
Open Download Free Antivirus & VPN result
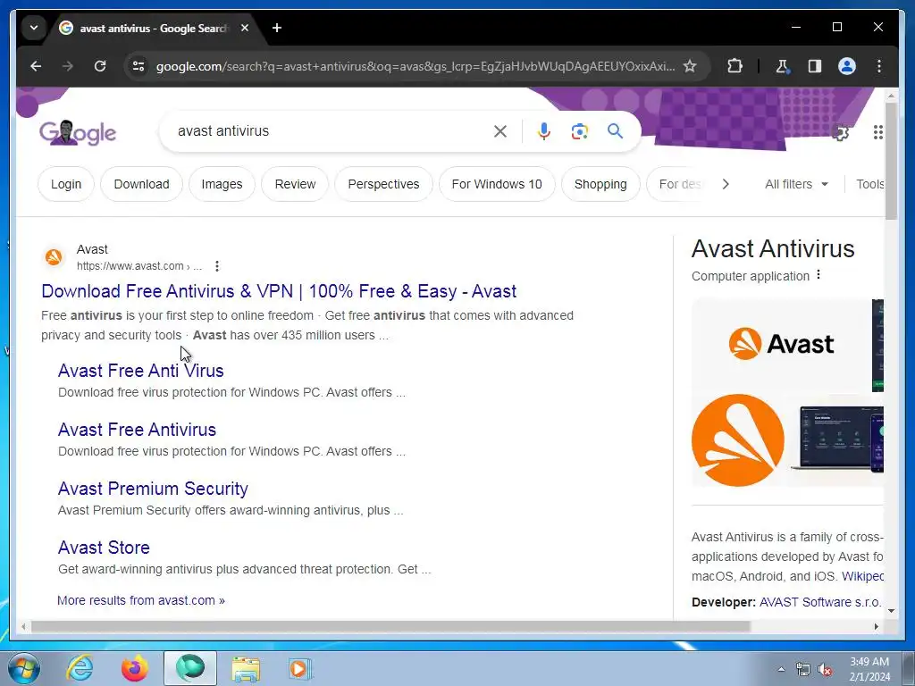pos(279,291)
